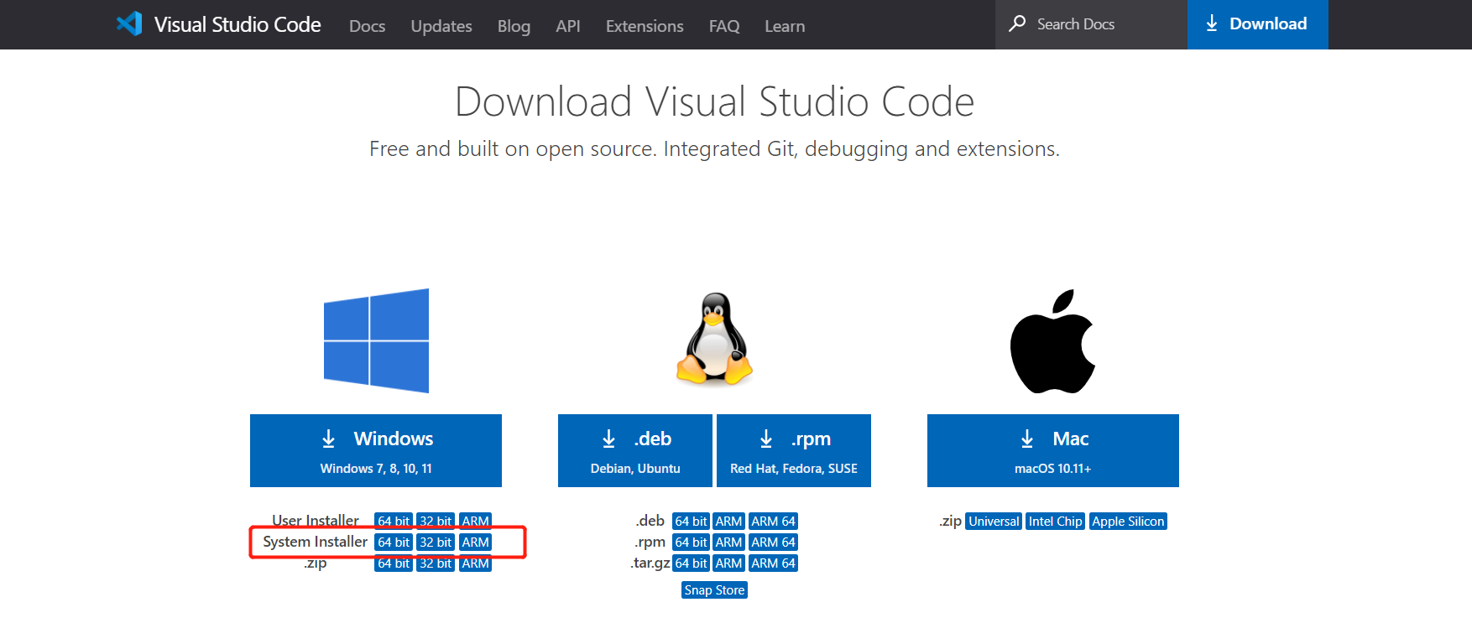
Task: Download the .deb Debian, Ubuntu package
Action: pyautogui.click(x=635, y=450)
